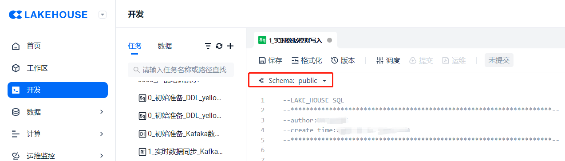The image size is (565, 161).
Task: Open the first 0_初始准备_DDL_yello... task
Action: click(180, 98)
